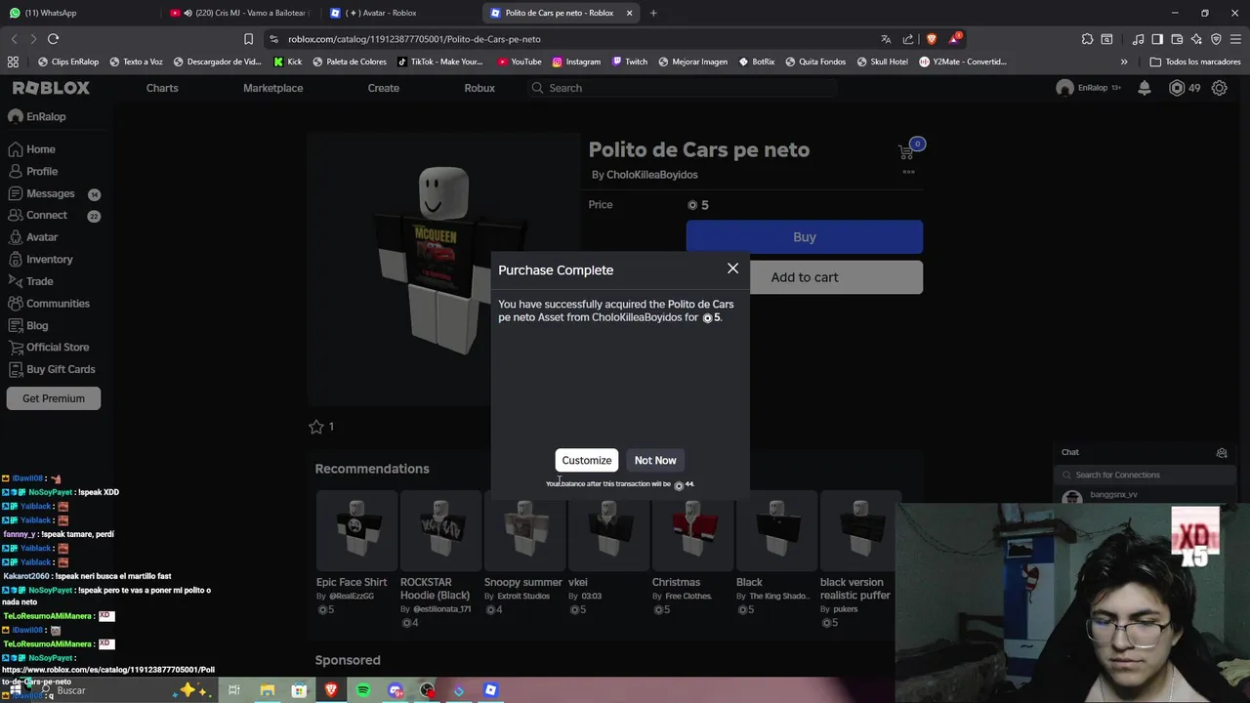Open the Twitch bookmark
This screenshot has height=703, width=1250.
point(630,62)
